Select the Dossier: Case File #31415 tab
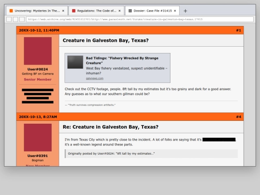This screenshot has height=195, width=260. click(152, 11)
